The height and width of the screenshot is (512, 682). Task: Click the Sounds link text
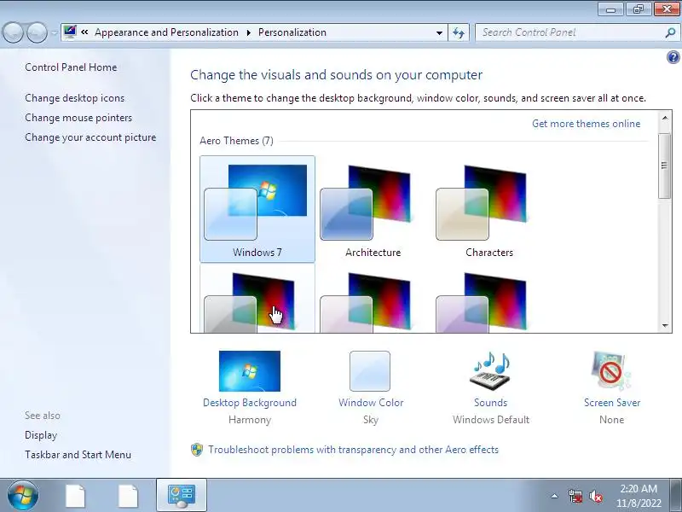pyautogui.click(x=491, y=403)
